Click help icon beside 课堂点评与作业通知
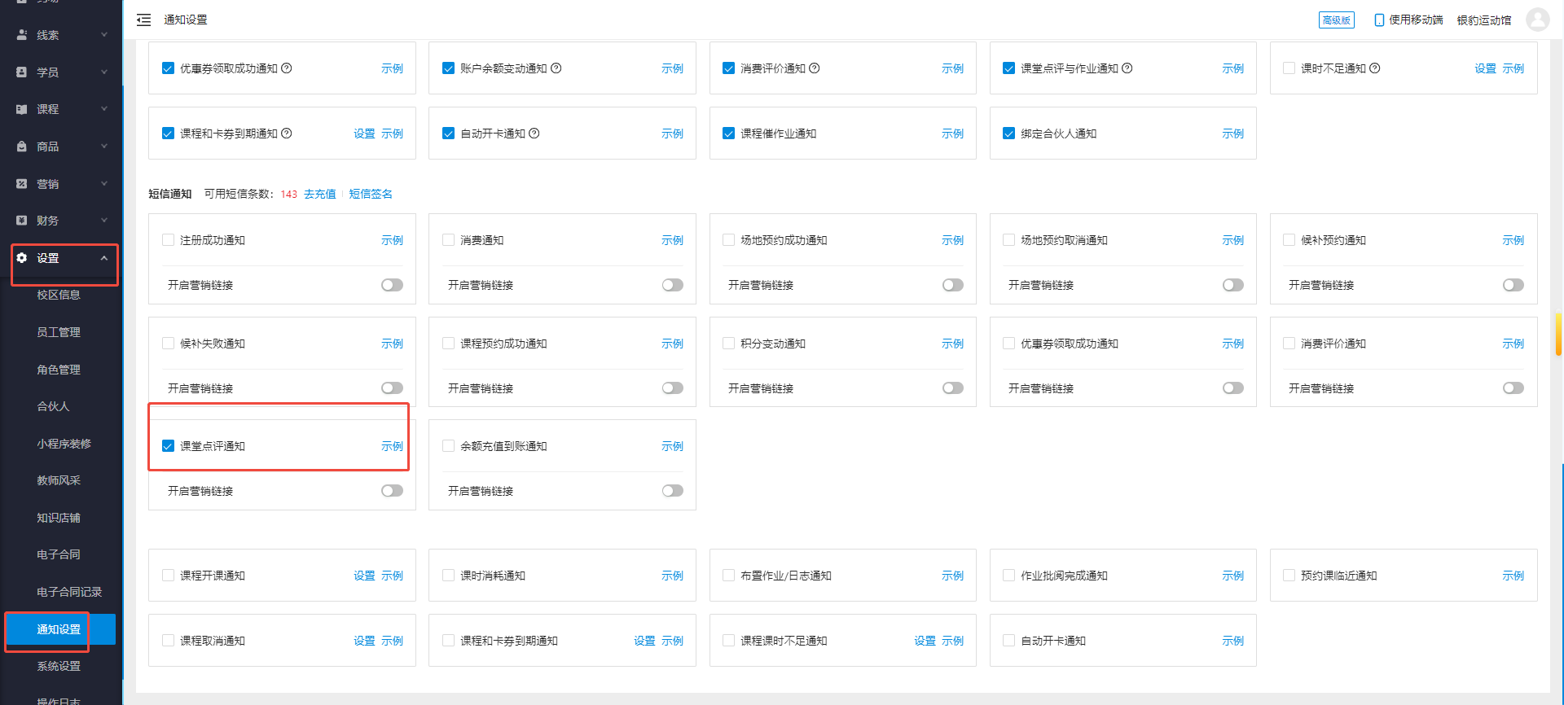 1127,68
